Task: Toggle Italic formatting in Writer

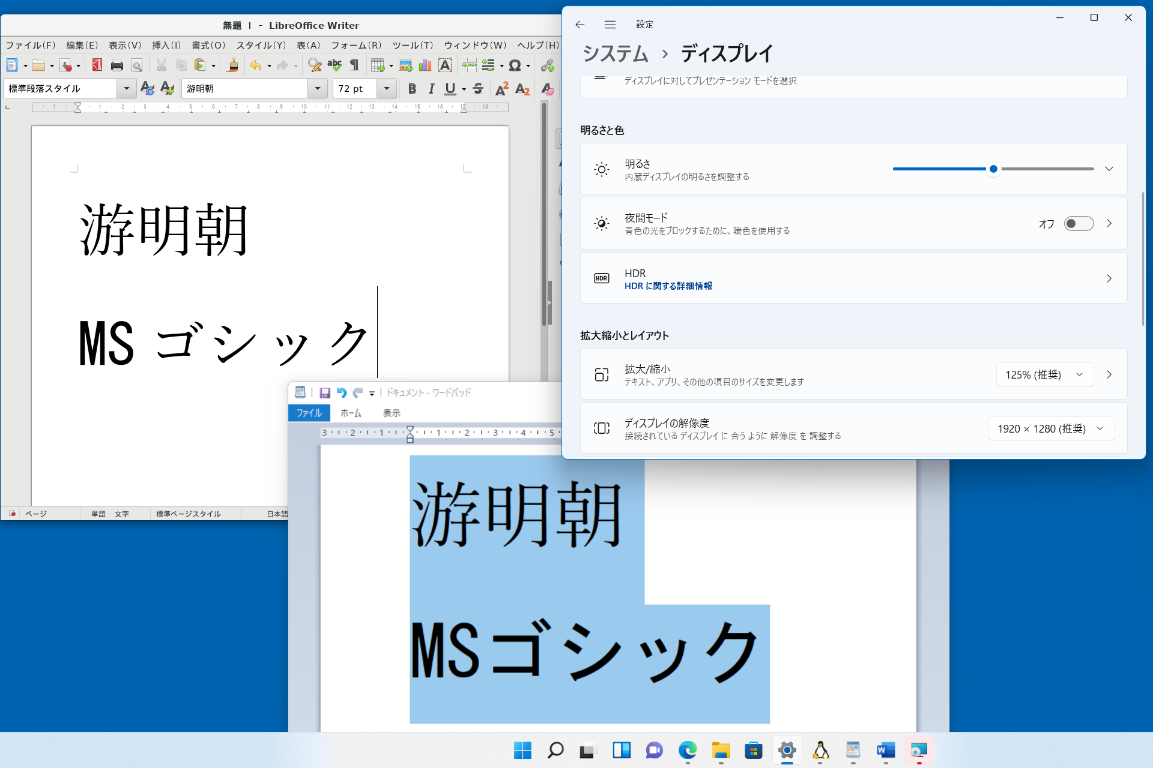Action: tap(431, 89)
